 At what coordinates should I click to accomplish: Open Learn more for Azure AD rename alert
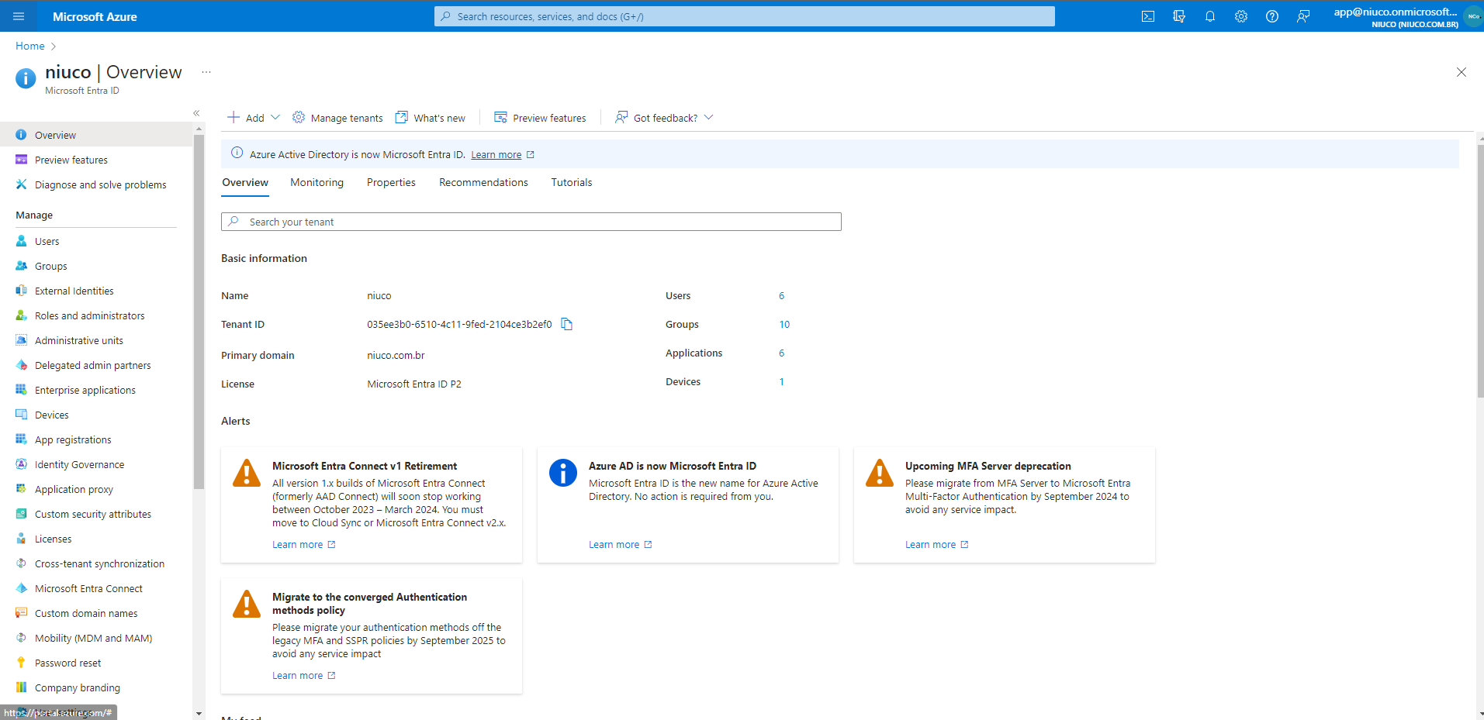[620, 545]
